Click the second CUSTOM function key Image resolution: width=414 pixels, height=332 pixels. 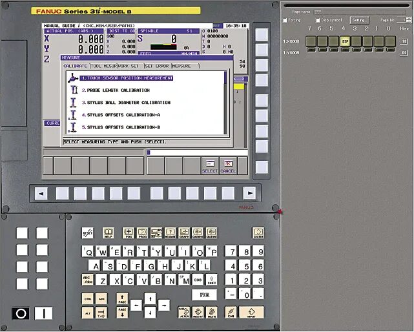211,233
